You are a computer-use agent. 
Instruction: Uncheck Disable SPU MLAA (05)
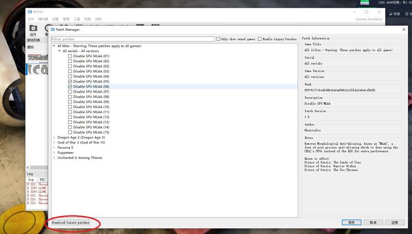(70, 81)
